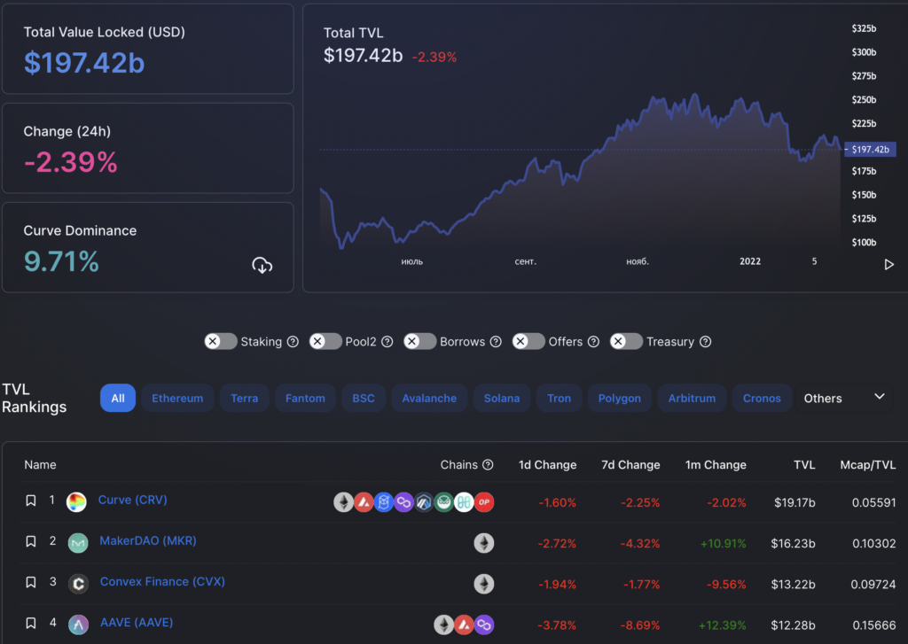Select the Optimism chain icon in Curve row
Screen dimensions: 908x644
tap(484, 502)
